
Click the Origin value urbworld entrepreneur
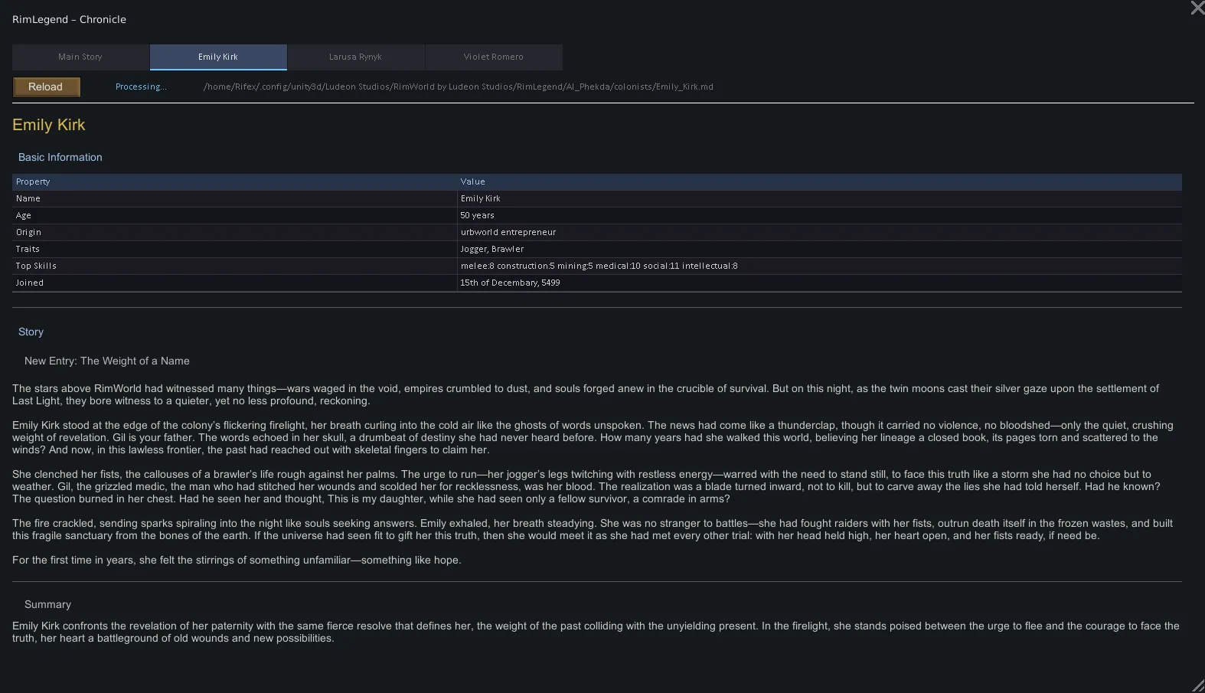pos(508,232)
